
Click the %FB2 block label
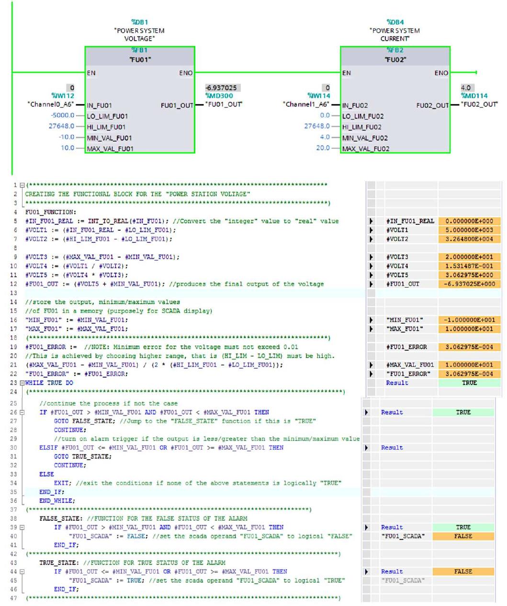coord(395,50)
